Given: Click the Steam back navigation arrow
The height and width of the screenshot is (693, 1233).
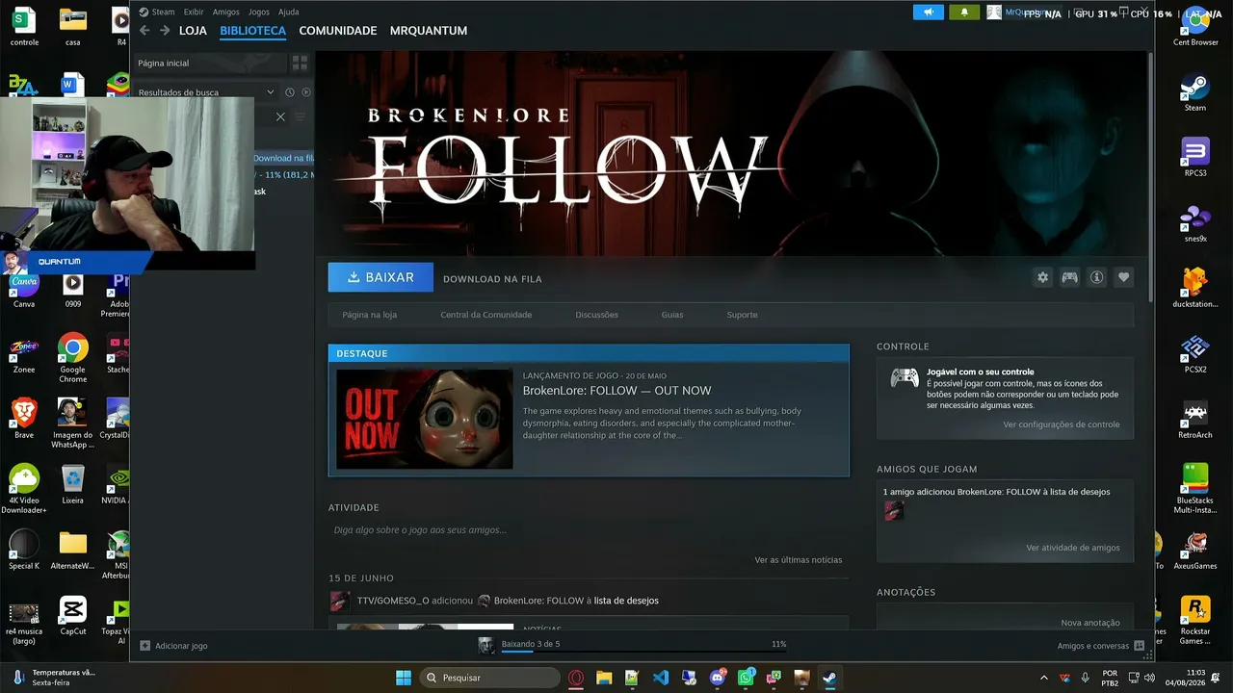Looking at the screenshot, I should 144,31.
